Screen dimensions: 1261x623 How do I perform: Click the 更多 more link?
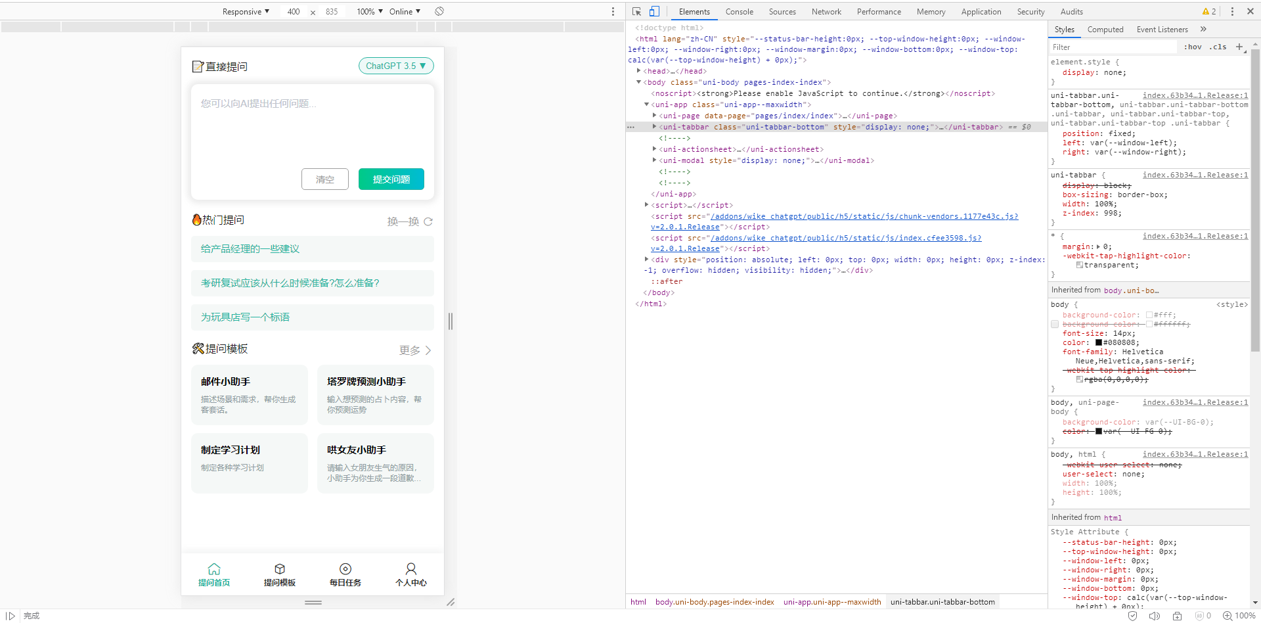point(416,350)
